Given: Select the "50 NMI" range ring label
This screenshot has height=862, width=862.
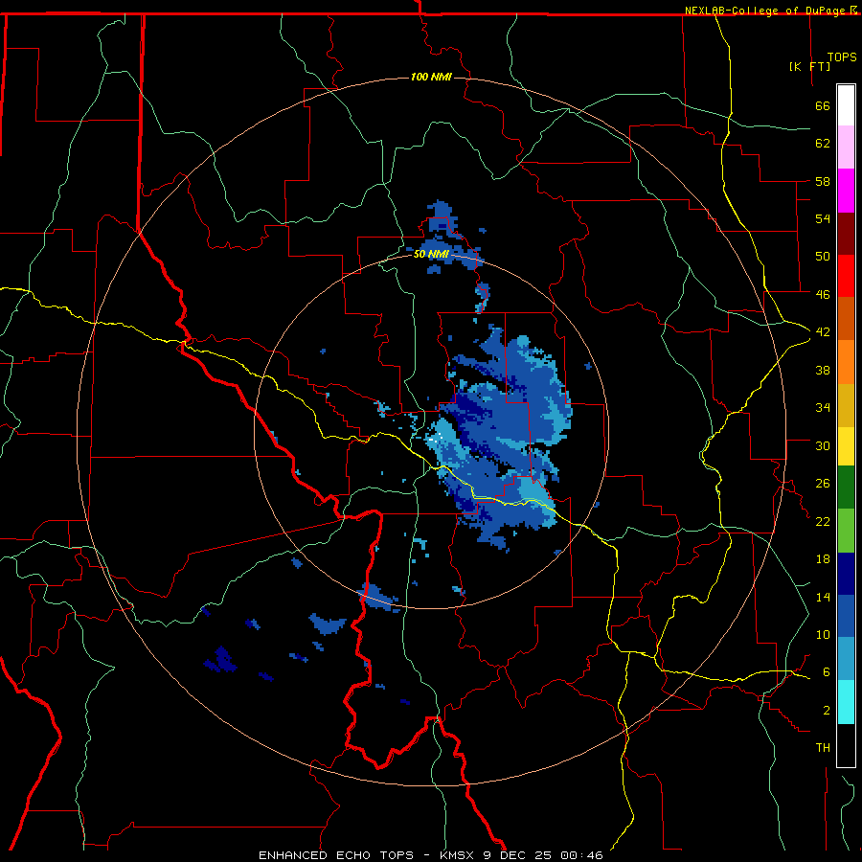Looking at the screenshot, I should (431, 254).
